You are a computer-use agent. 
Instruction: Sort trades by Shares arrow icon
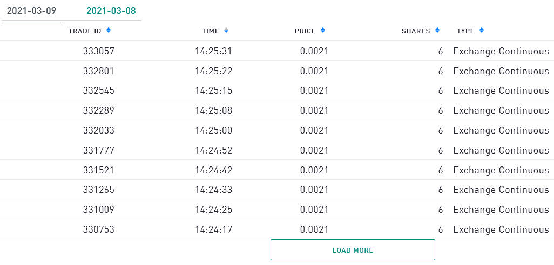point(437,31)
